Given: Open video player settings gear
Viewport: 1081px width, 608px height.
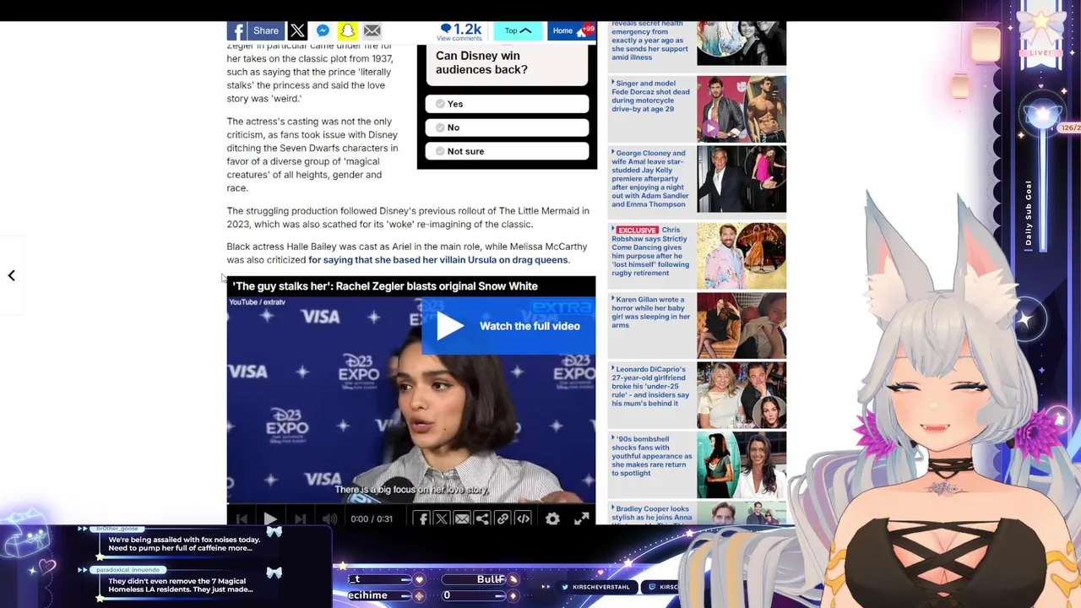Looking at the screenshot, I should [x=552, y=518].
